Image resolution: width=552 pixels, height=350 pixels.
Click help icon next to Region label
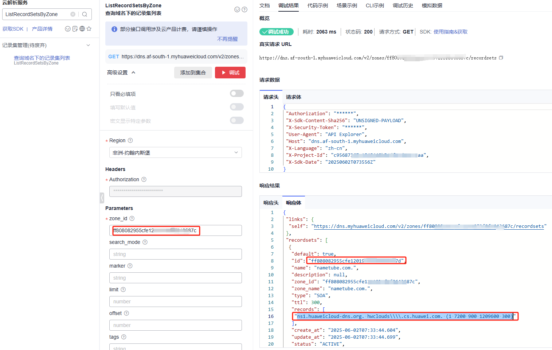coord(130,140)
